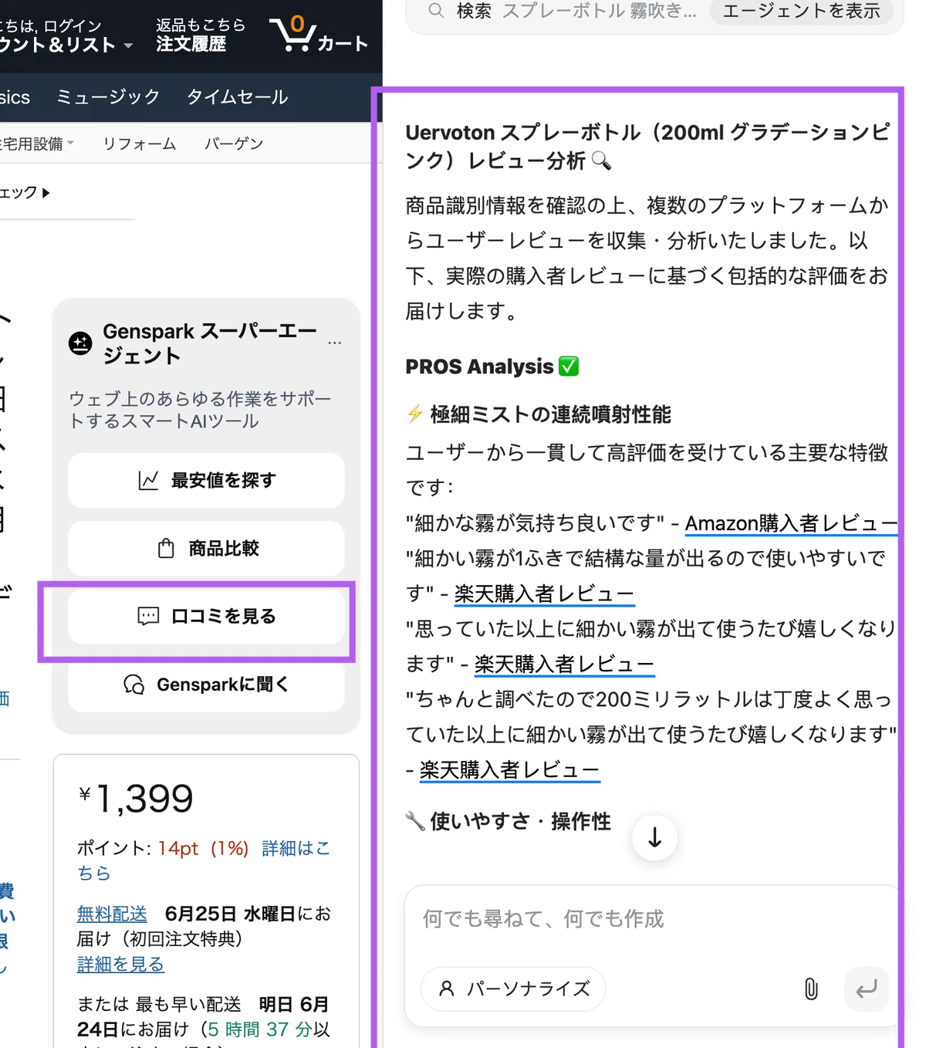Click the send arrow button
926x1048 pixels.
coord(867,989)
